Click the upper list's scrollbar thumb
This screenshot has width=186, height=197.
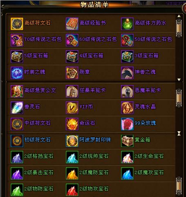[179, 28]
